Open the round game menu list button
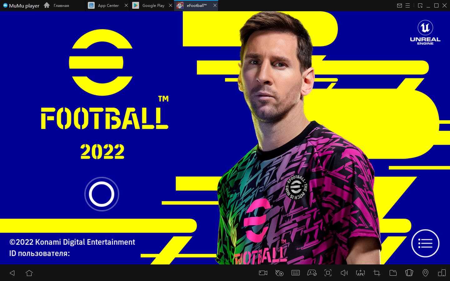The height and width of the screenshot is (281, 450). [425, 243]
